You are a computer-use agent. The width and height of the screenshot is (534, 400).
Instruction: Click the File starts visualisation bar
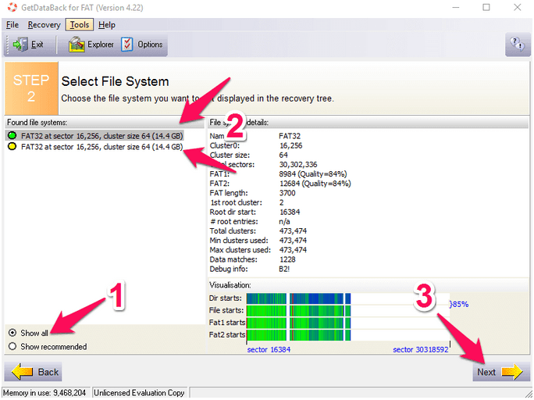tap(298, 311)
